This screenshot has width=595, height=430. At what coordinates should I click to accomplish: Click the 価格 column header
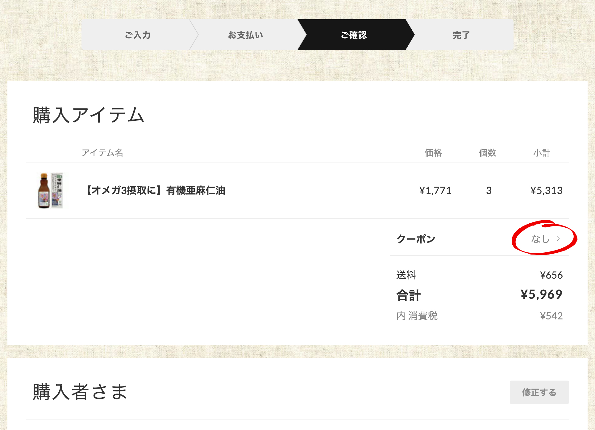point(433,153)
